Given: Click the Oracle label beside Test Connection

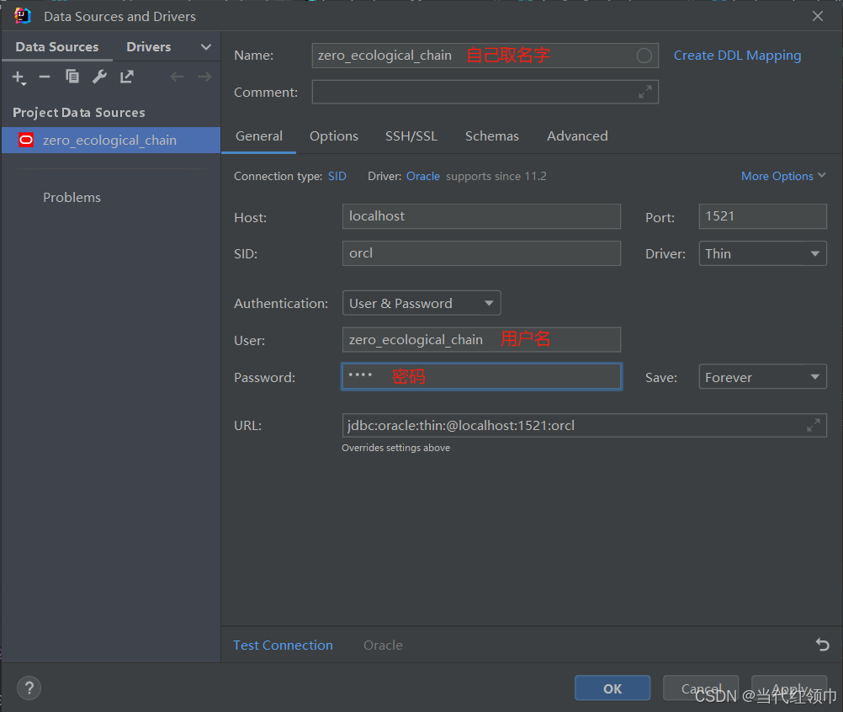Looking at the screenshot, I should 383,645.
